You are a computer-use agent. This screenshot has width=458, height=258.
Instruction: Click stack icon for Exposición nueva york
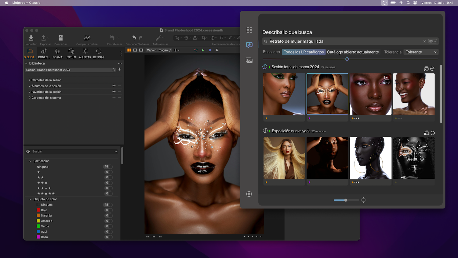(427, 133)
